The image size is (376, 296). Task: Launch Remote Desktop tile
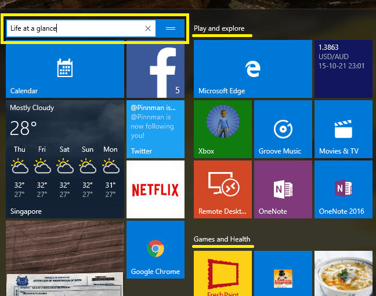click(x=223, y=189)
